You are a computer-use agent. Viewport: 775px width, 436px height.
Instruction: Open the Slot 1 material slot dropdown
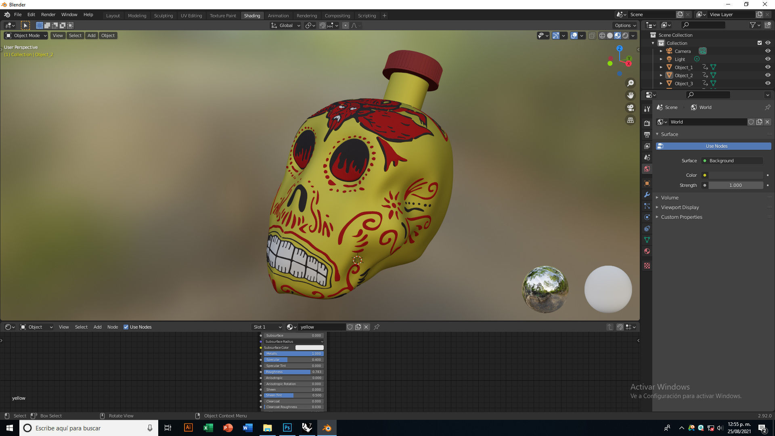(x=267, y=327)
